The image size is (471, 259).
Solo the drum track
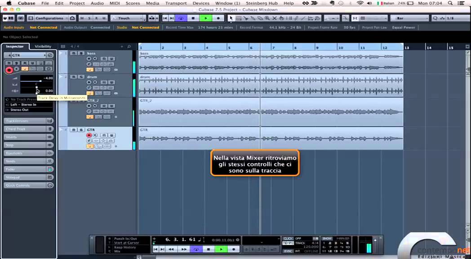point(81,77)
